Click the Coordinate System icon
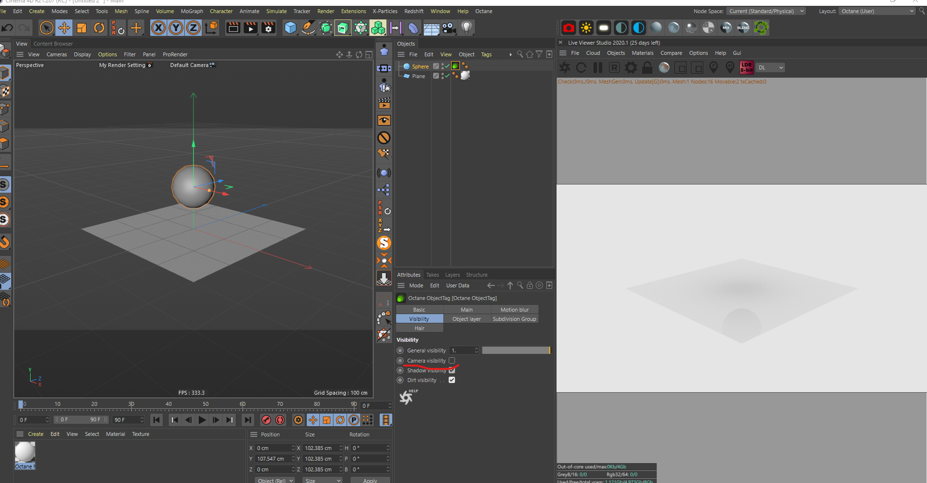The image size is (927, 483). [211, 28]
